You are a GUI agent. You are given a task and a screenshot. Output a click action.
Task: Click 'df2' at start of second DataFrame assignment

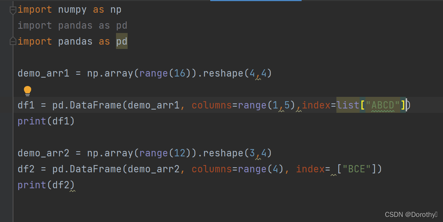(x=26, y=169)
